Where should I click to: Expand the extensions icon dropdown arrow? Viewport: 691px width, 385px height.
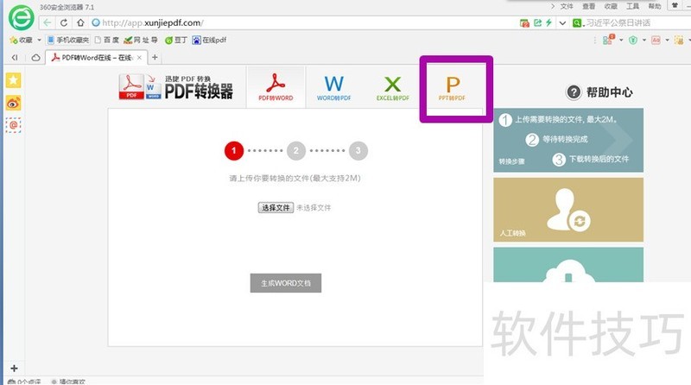pyautogui.click(x=621, y=40)
